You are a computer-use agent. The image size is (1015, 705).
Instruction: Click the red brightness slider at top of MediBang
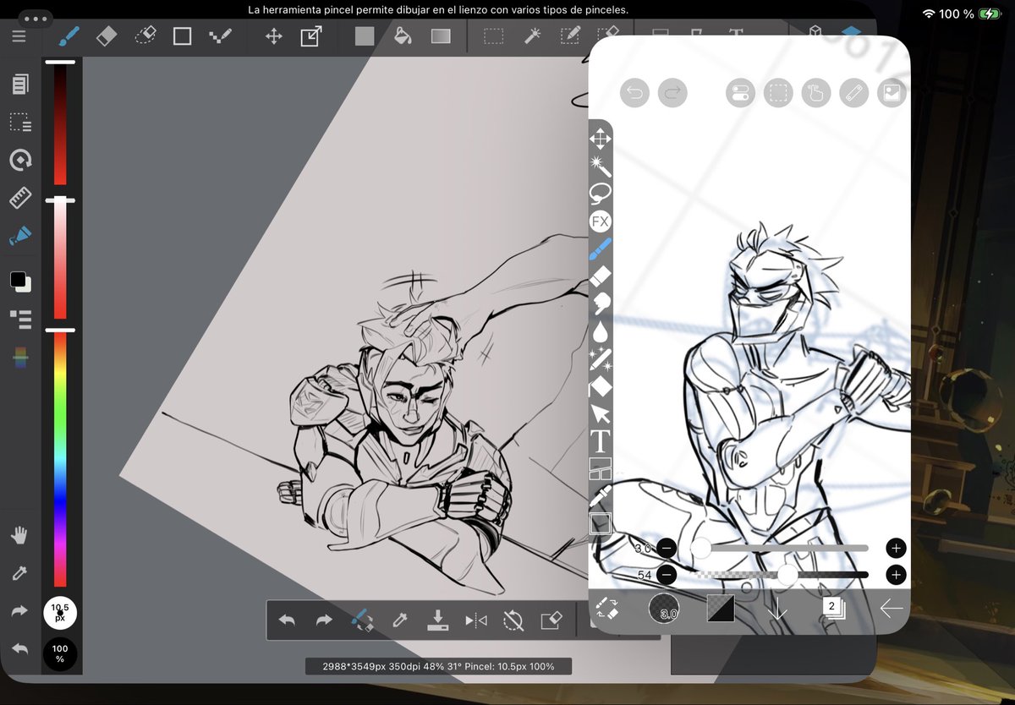60,123
